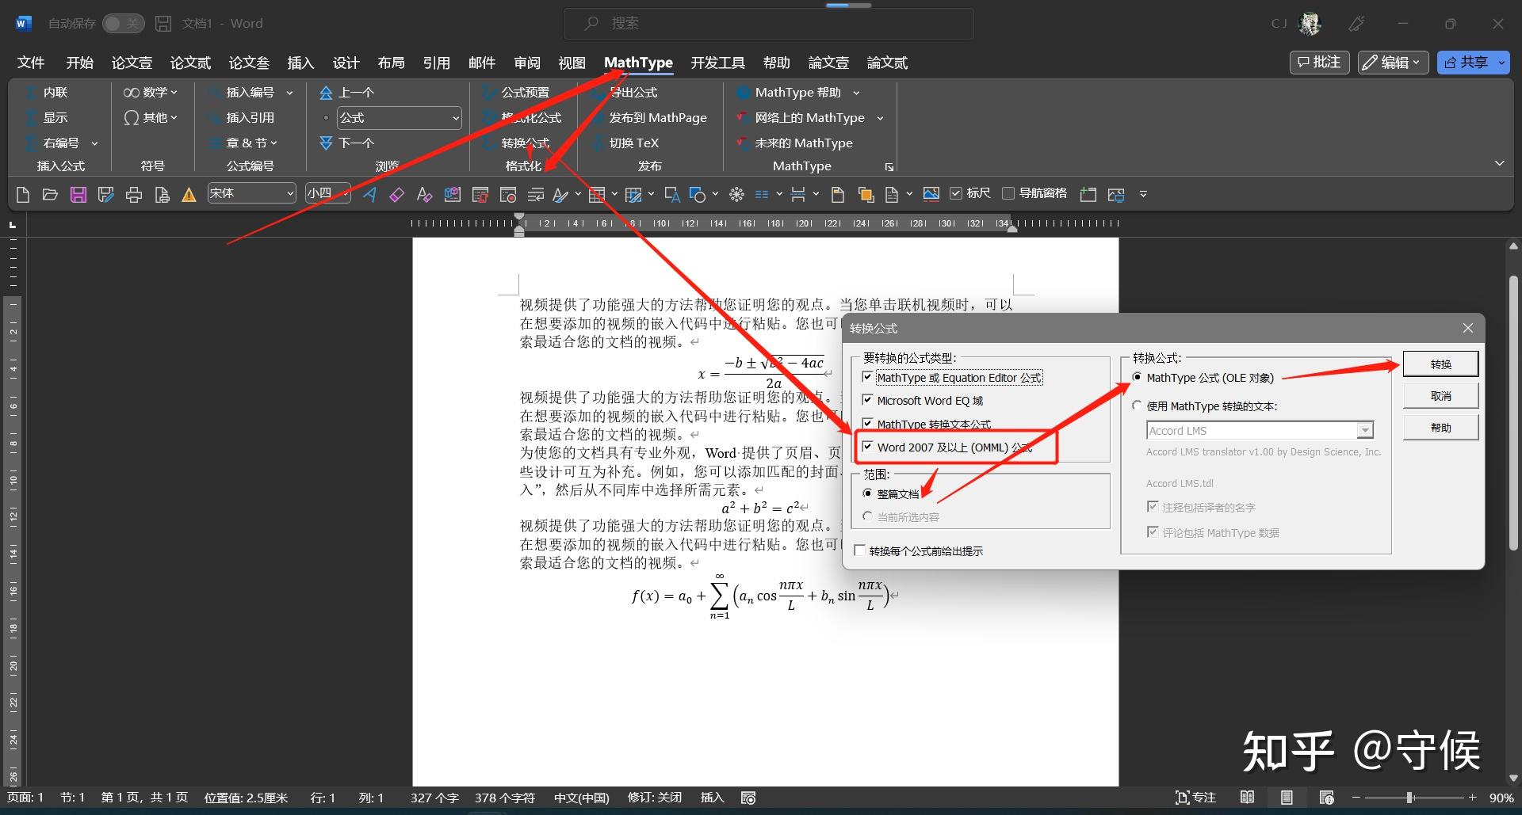Screen dimensions: 1522x815
Task: Click the 取消 button in the dialog
Action: point(1440,396)
